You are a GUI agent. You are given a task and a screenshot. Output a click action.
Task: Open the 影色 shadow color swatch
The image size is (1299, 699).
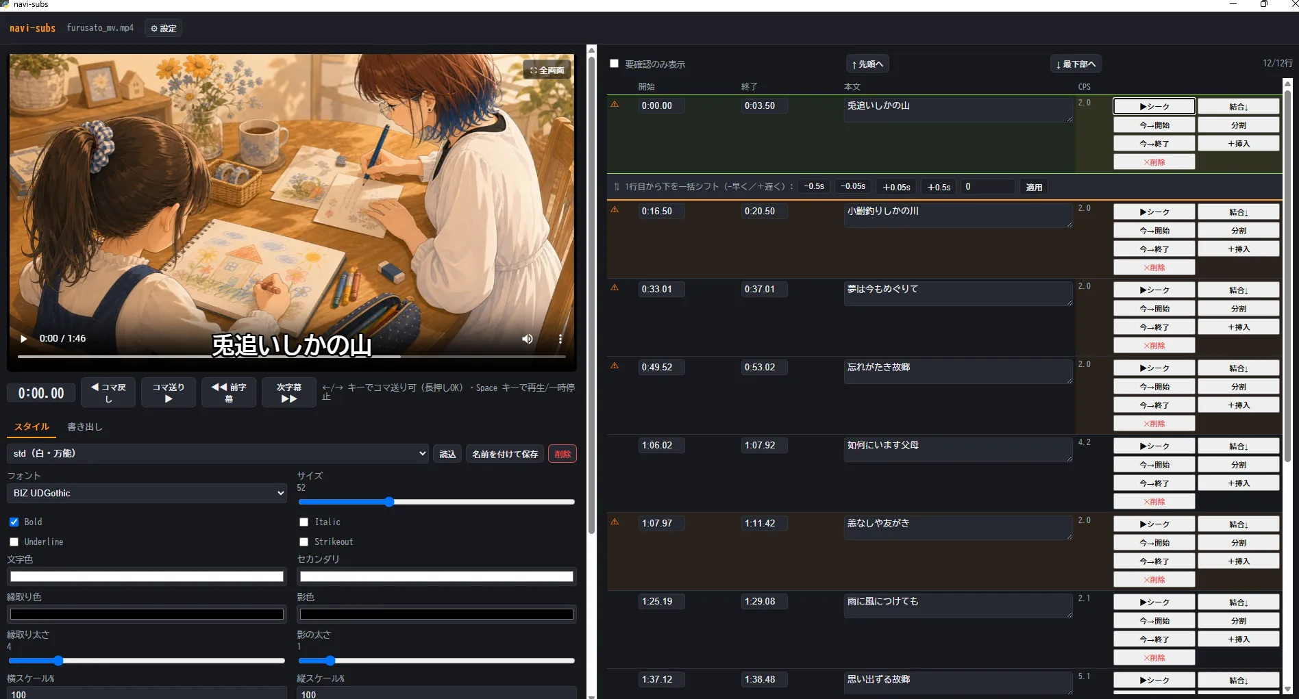click(436, 614)
